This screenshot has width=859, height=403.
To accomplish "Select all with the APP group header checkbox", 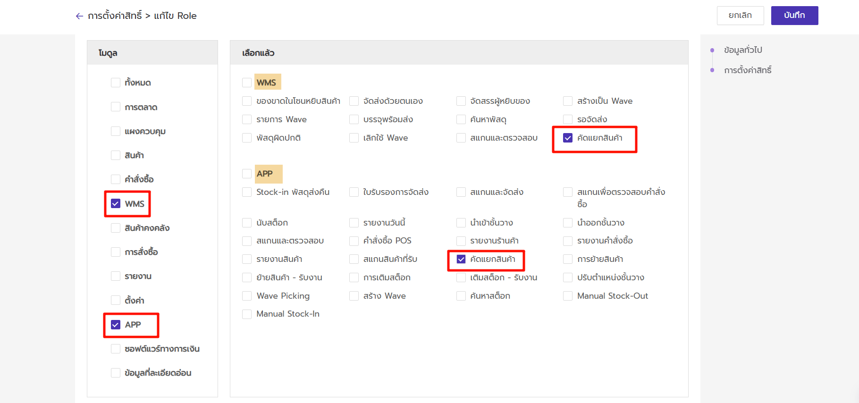I will [x=247, y=174].
